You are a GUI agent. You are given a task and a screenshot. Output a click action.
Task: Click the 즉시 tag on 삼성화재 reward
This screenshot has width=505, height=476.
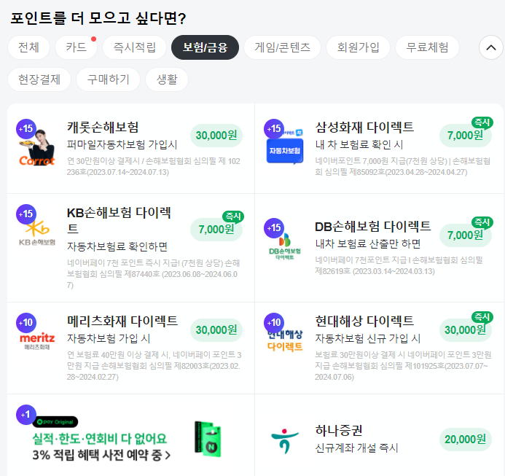tap(482, 122)
